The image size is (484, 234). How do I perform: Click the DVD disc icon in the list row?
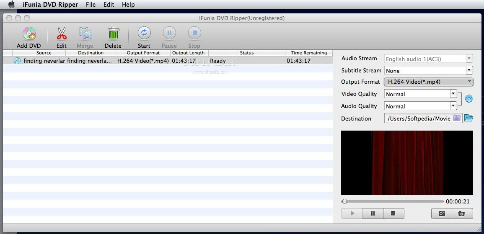[17, 61]
